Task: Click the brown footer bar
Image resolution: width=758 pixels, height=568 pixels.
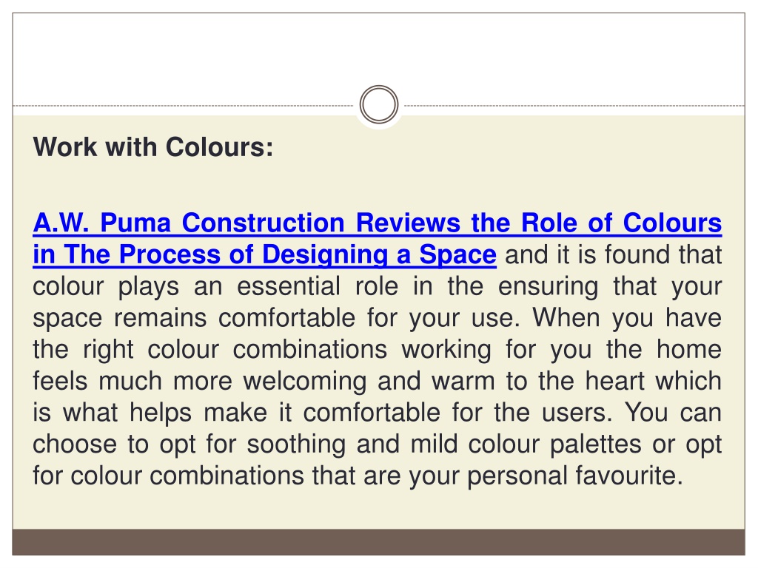Action: coord(378,542)
